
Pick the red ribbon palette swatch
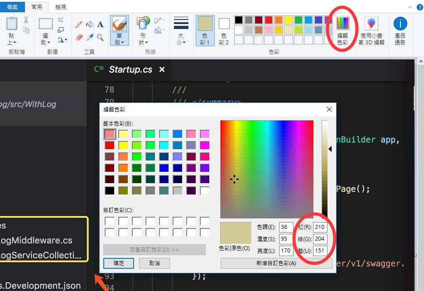(269, 20)
